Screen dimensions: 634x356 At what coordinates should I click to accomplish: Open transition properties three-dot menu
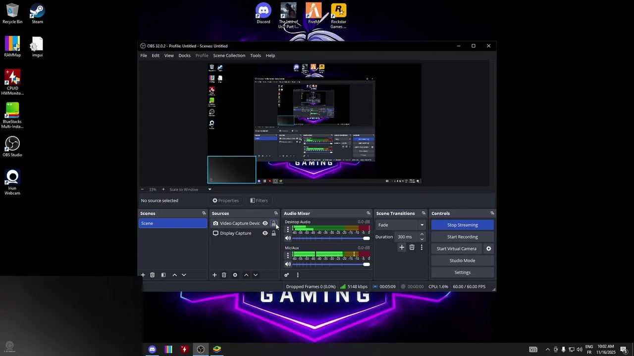tap(422, 247)
